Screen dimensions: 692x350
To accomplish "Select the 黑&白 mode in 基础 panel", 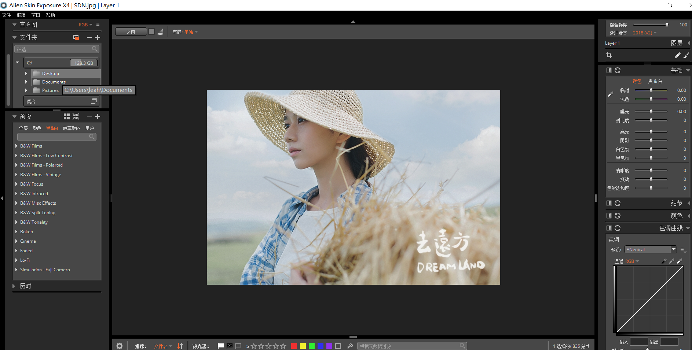I will tap(655, 81).
